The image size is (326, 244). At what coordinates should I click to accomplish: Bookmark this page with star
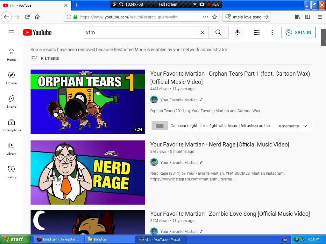215,17
